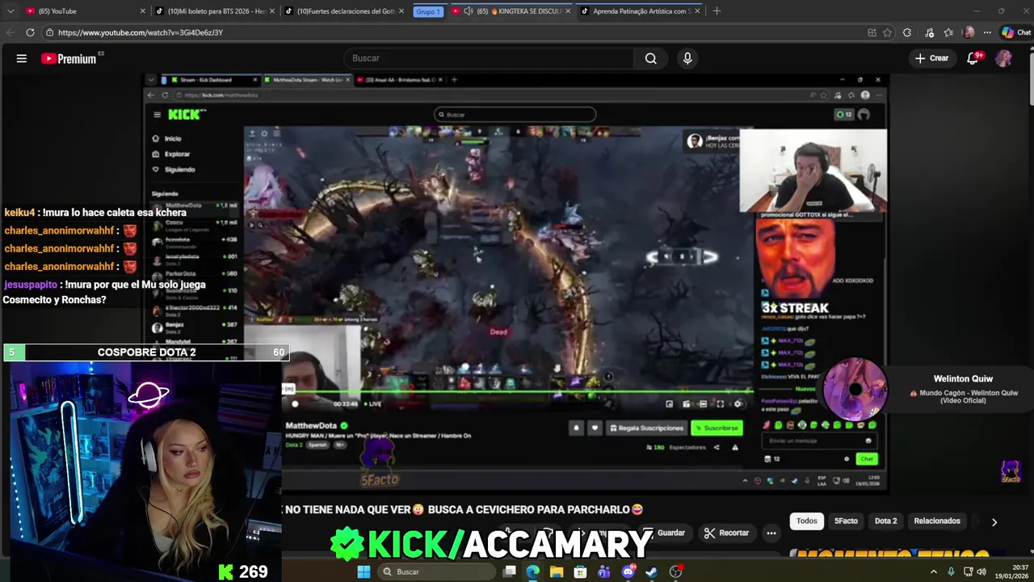Click the Guardar save button

(x=664, y=533)
